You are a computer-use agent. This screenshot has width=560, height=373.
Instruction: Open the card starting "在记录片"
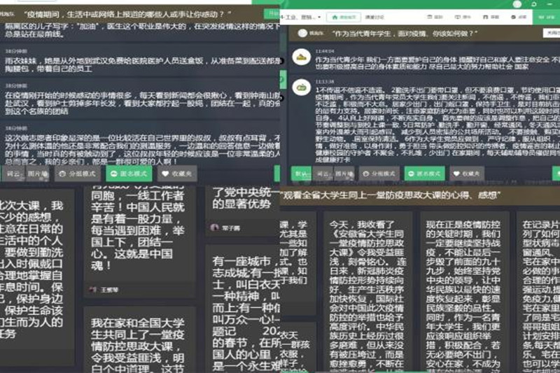pos(538,291)
